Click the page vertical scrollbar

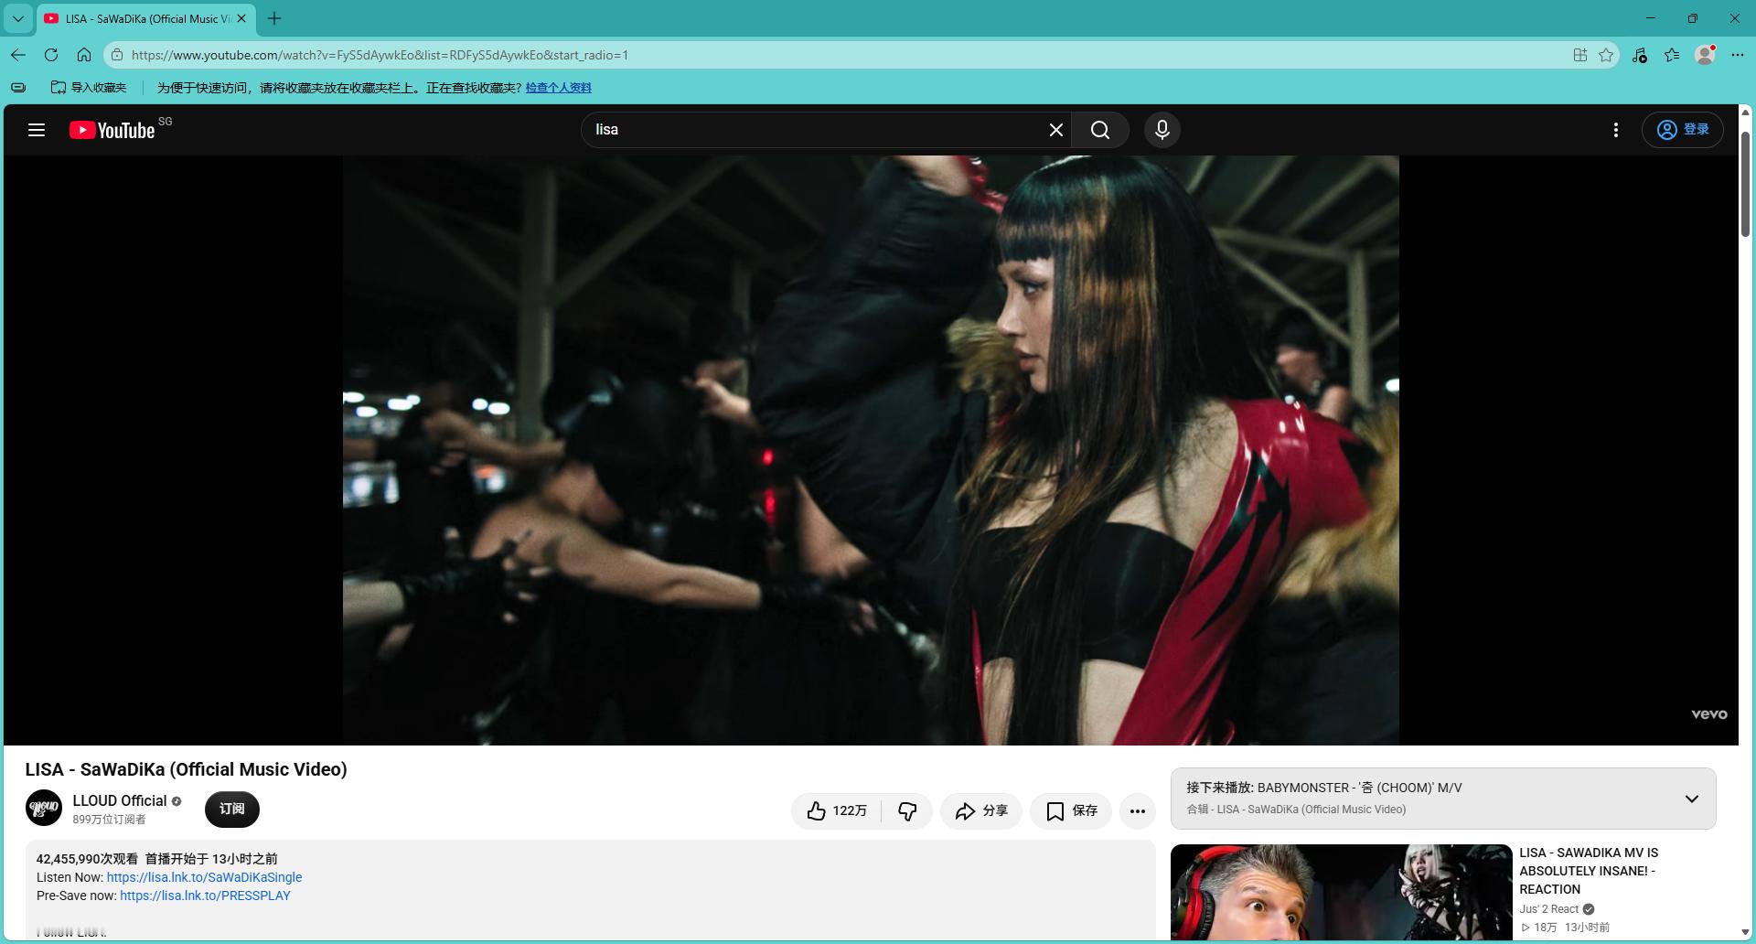(x=1745, y=183)
